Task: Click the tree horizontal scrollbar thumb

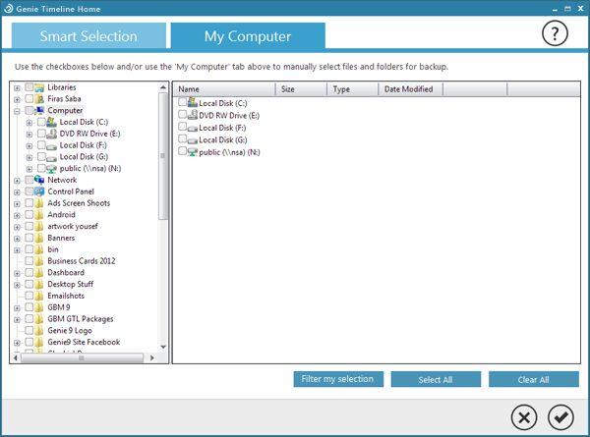Action: (x=82, y=357)
